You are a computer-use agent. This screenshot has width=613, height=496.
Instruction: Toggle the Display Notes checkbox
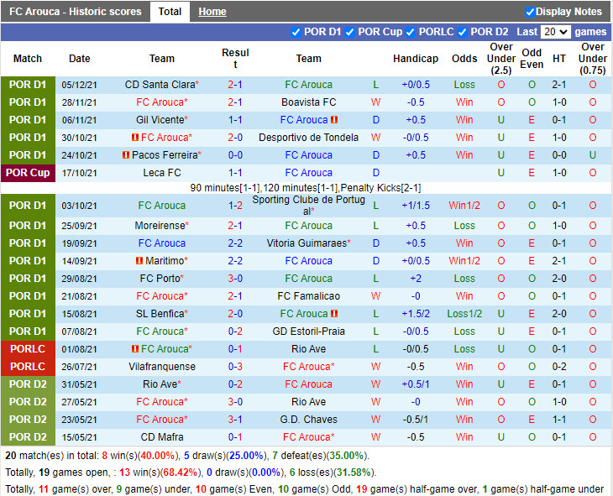530,12
